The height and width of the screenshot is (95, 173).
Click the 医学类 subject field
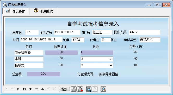point(29,65)
